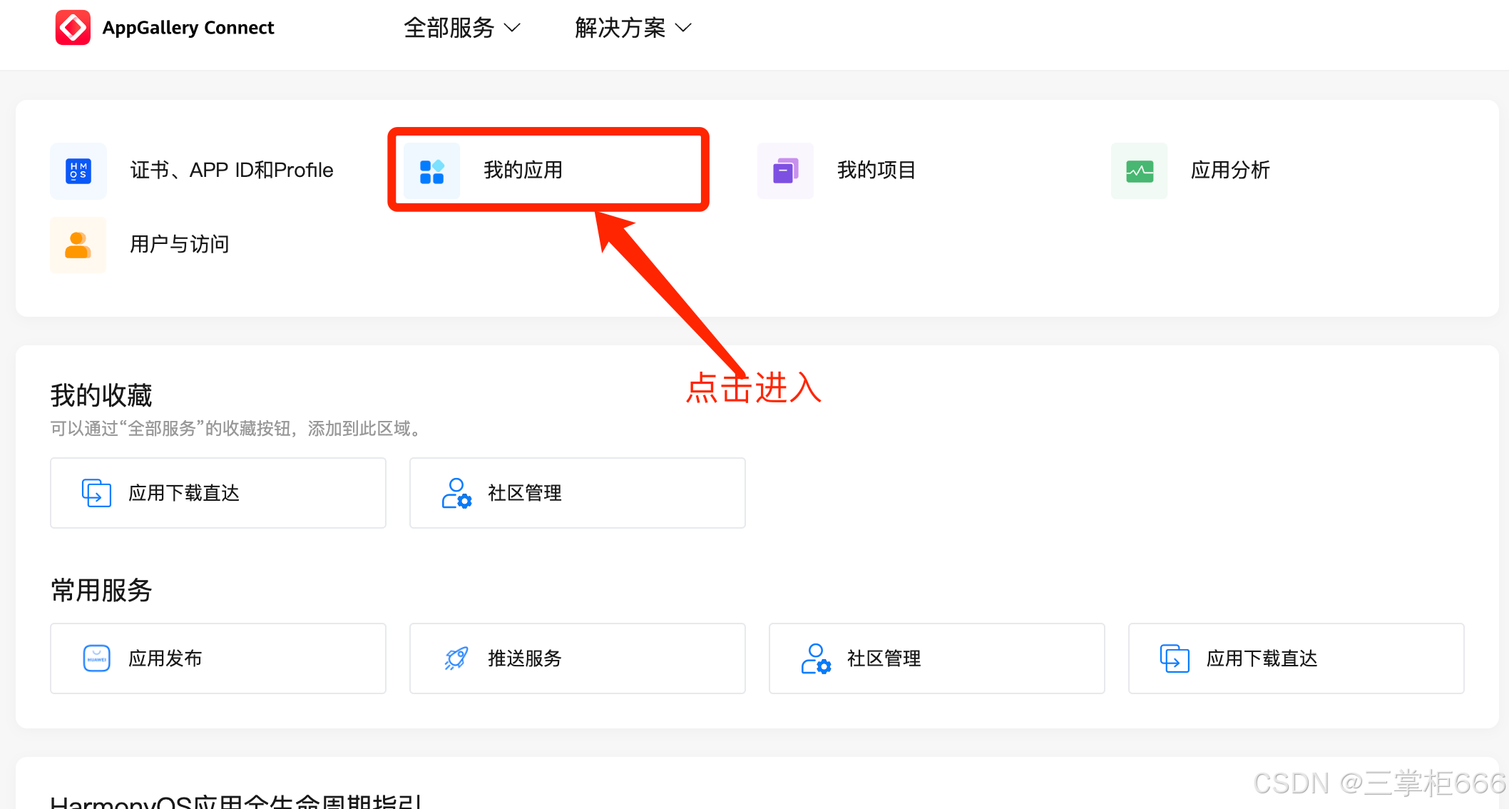
Task: Open 社区管理 card in 常用服务
Action: pyautogui.click(x=937, y=658)
